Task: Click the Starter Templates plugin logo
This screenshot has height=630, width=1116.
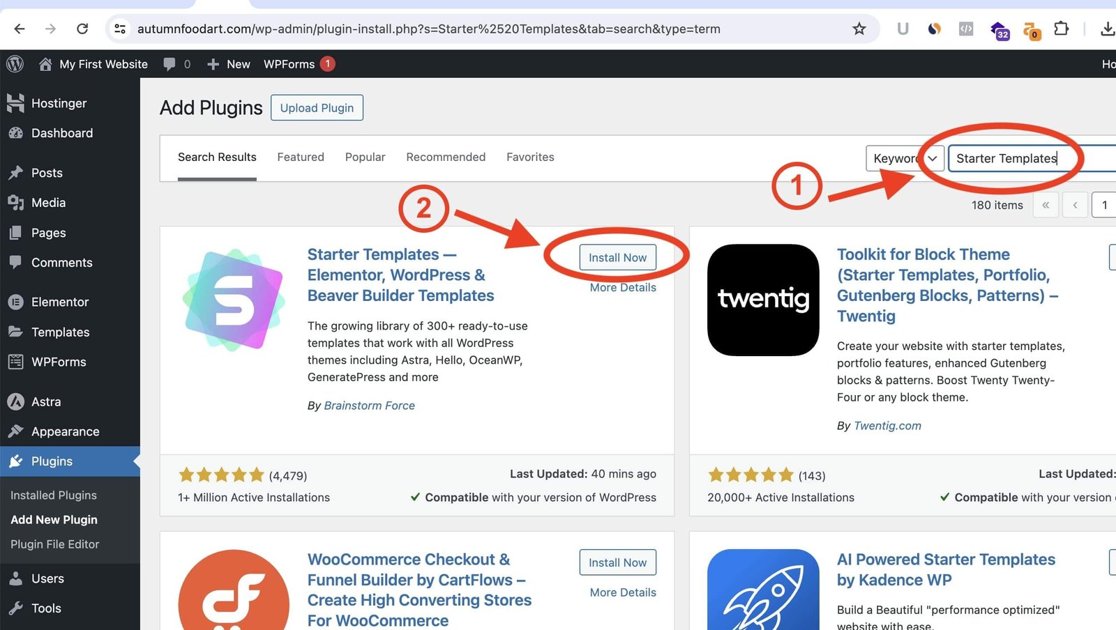Action: (x=234, y=300)
